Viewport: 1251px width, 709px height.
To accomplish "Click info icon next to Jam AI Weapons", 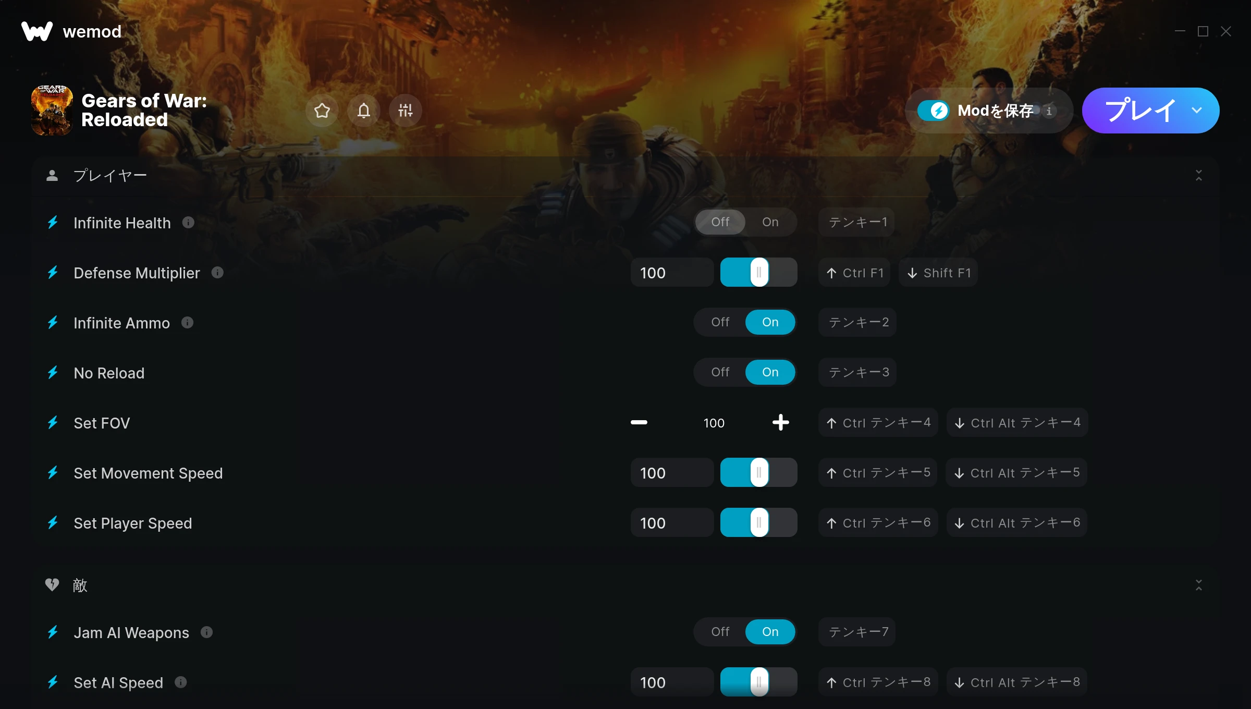I will 207,632.
